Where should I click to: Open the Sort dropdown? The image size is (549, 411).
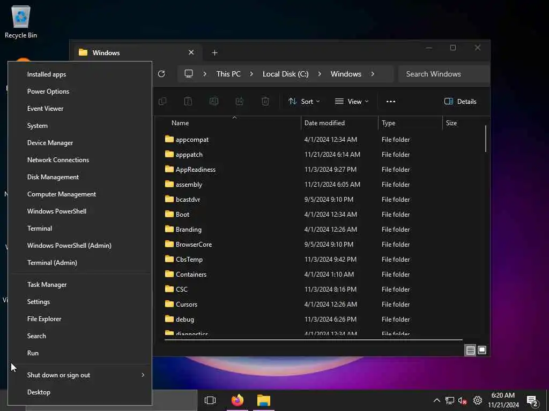(x=305, y=101)
